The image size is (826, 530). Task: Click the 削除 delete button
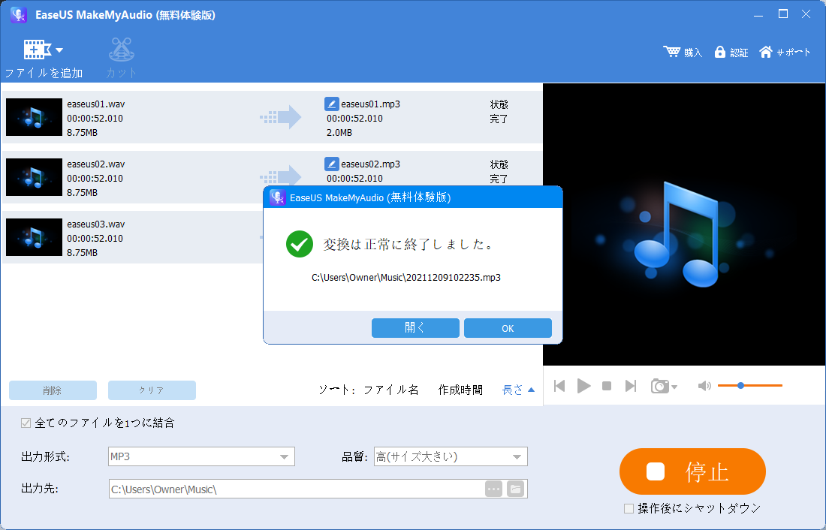tap(53, 390)
